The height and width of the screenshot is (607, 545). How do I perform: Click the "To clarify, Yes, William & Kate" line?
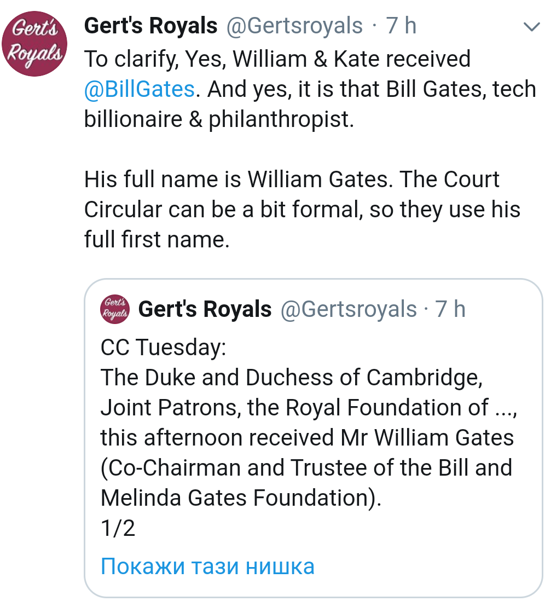coord(277,59)
